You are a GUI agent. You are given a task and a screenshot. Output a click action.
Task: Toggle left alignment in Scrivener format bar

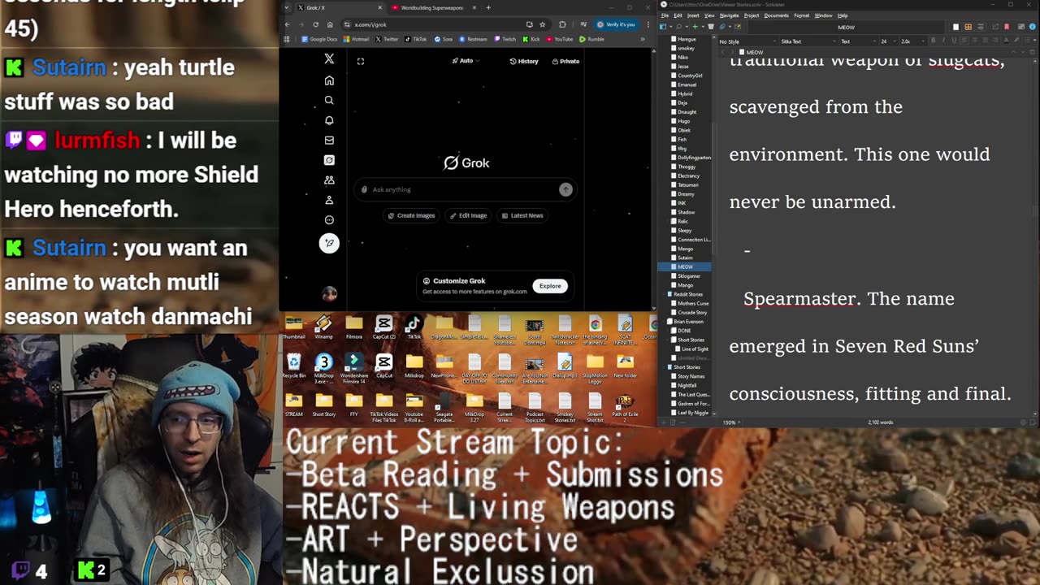tap(964, 41)
